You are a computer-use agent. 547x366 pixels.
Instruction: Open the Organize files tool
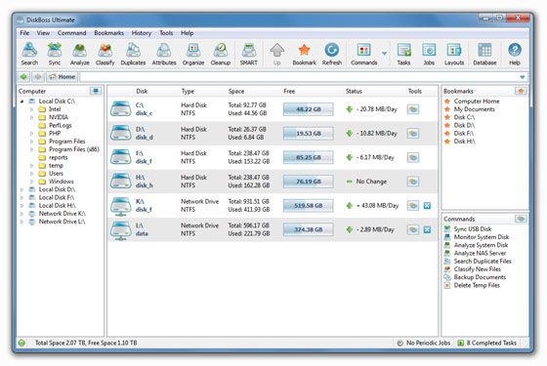click(x=193, y=54)
